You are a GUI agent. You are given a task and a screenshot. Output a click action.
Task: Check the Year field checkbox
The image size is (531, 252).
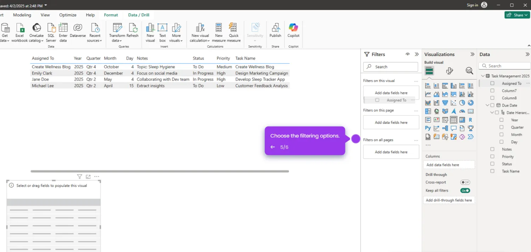point(501,120)
